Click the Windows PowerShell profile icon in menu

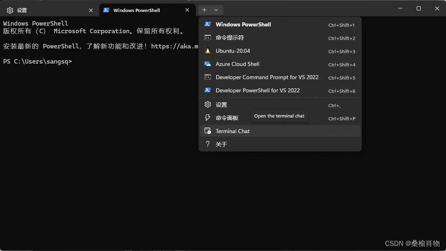click(x=208, y=24)
